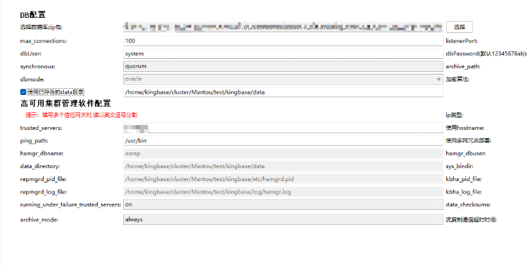
Task: Click the 使用多网冗余部署 label
Action: click(x=469, y=141)
